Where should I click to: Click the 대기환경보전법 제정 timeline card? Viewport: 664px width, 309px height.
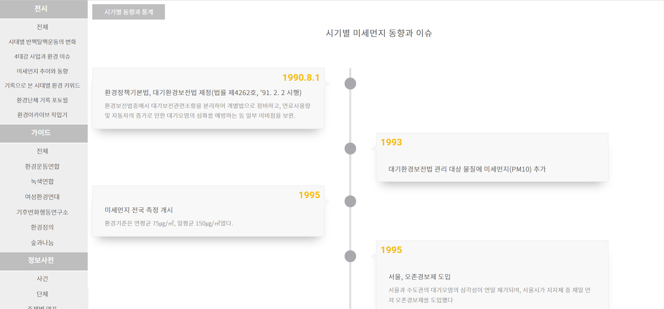tap(208, 99)
